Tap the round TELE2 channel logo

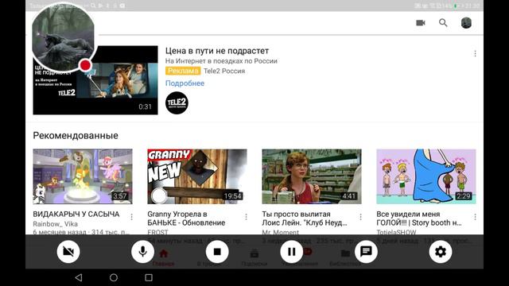(x=177, y=102)
